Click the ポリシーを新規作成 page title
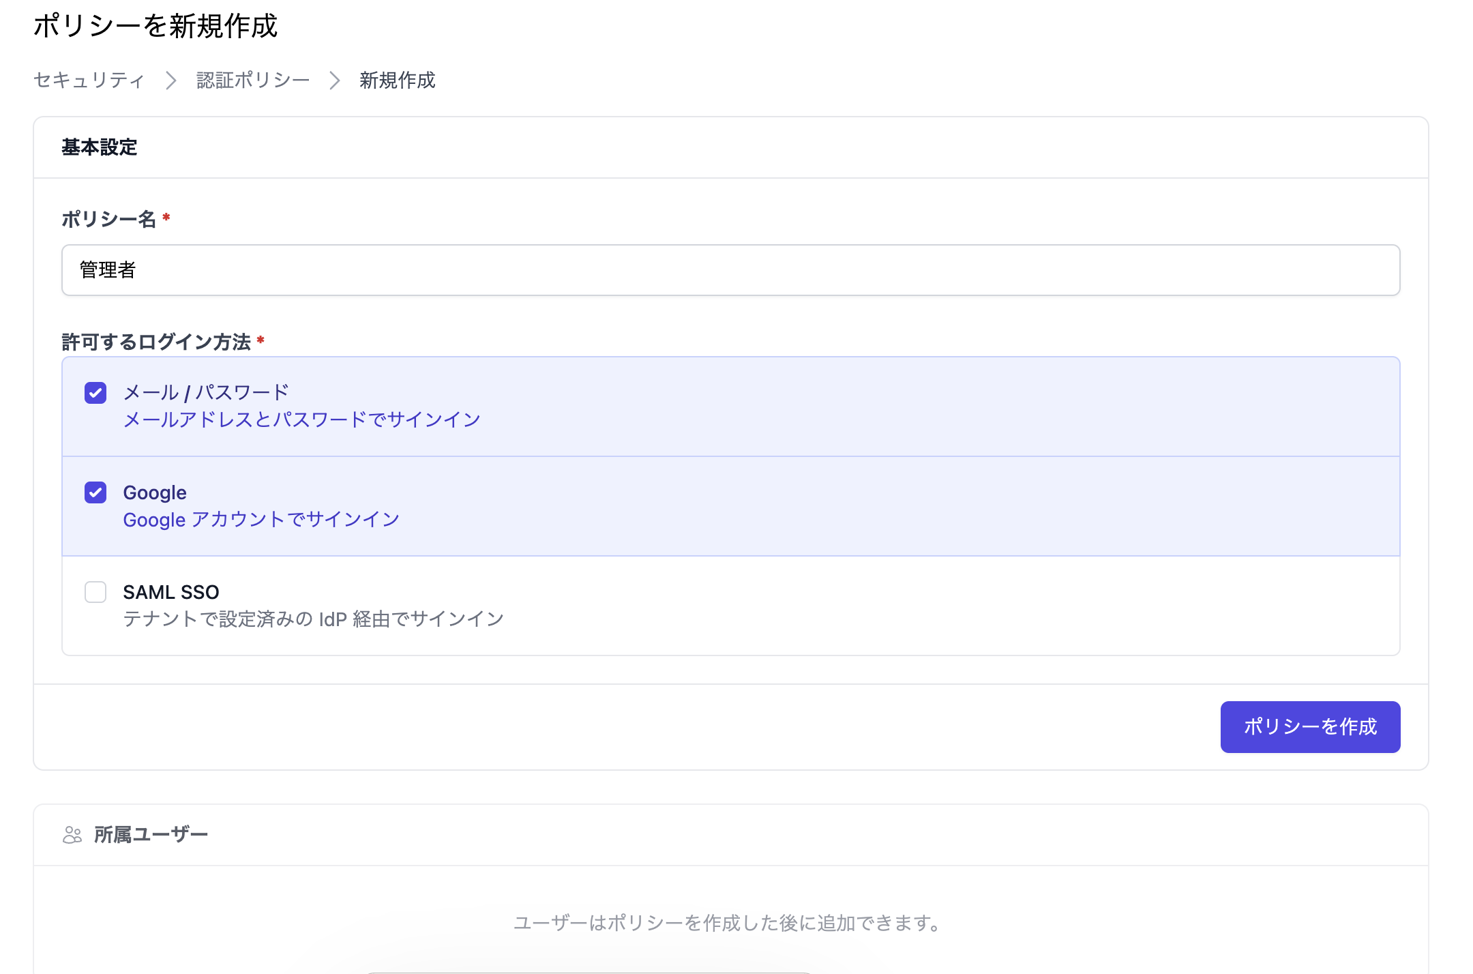The image size is (1473, 974). (x=155, y=26)
